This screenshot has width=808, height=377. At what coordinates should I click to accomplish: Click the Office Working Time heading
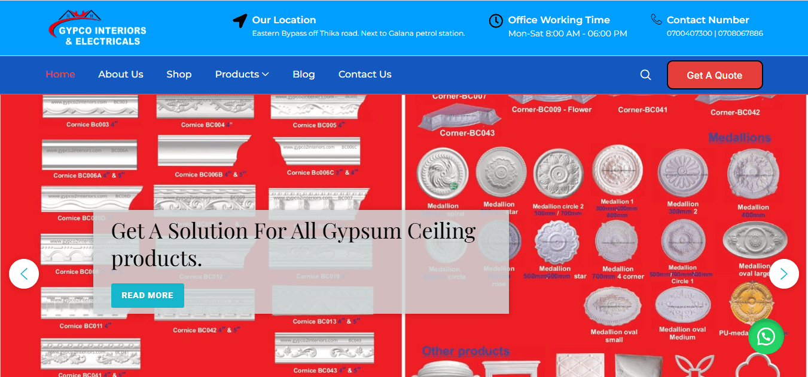point(559,20)
